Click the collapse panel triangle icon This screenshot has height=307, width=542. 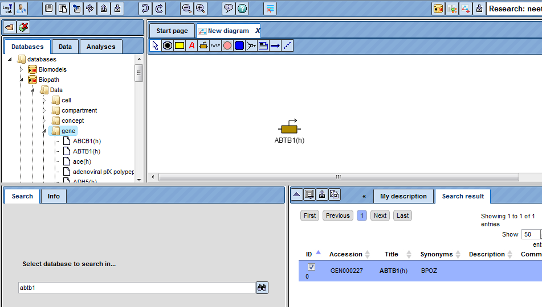(296, 194)
